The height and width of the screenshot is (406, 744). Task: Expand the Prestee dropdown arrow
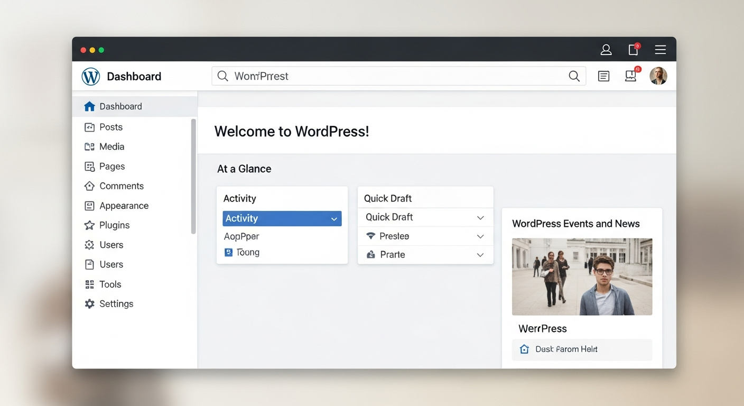point(480,236)
